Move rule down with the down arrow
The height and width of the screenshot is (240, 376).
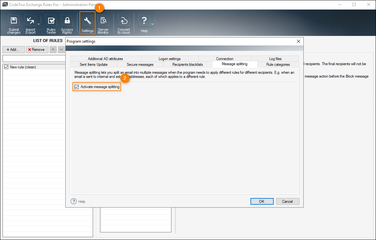coord(61,50)
